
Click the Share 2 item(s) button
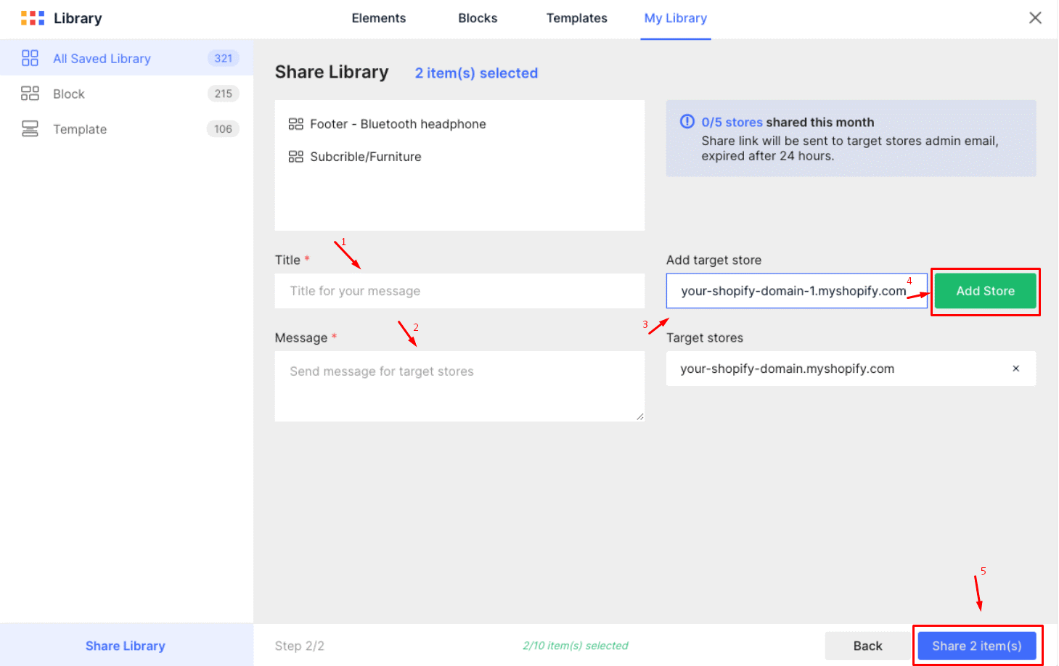pyautogui.click(x=977, y=646)
